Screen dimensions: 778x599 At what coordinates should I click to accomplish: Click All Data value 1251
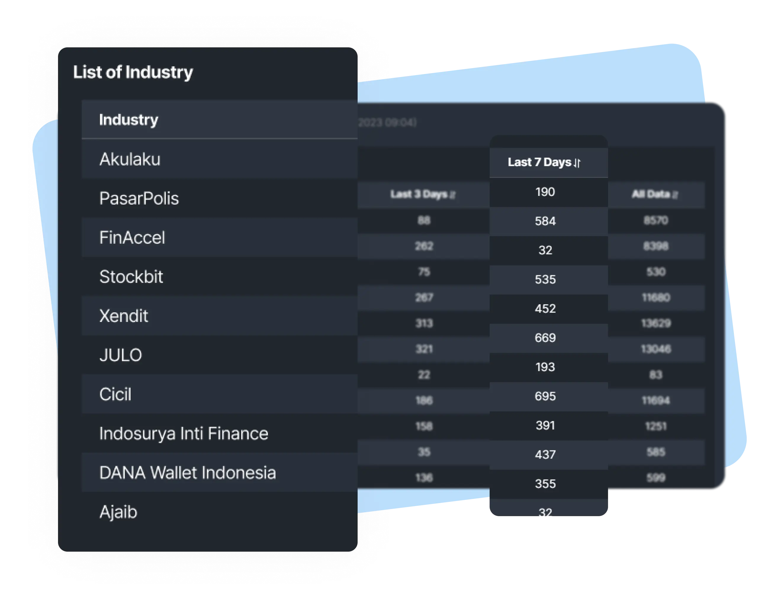(x=655, y=426)
